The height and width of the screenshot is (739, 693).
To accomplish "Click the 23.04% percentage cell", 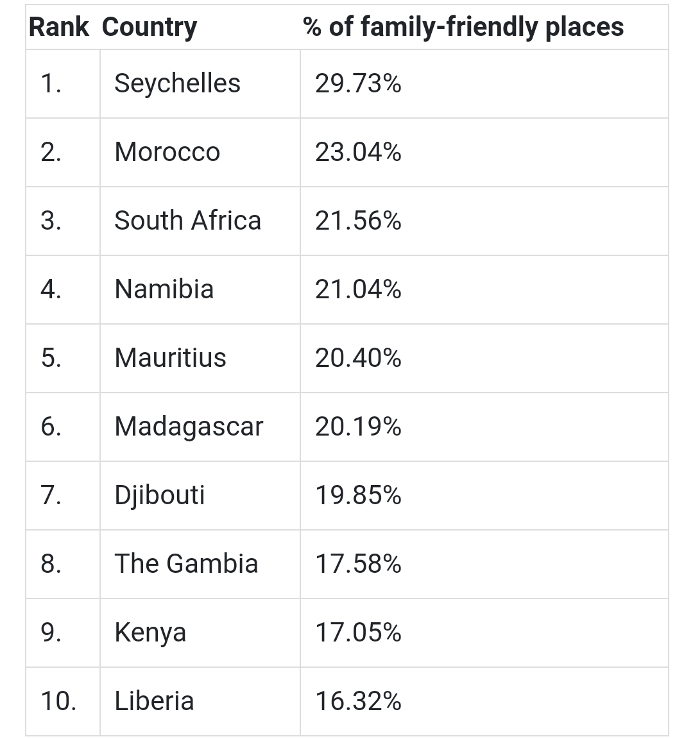I will pos(358,152).
